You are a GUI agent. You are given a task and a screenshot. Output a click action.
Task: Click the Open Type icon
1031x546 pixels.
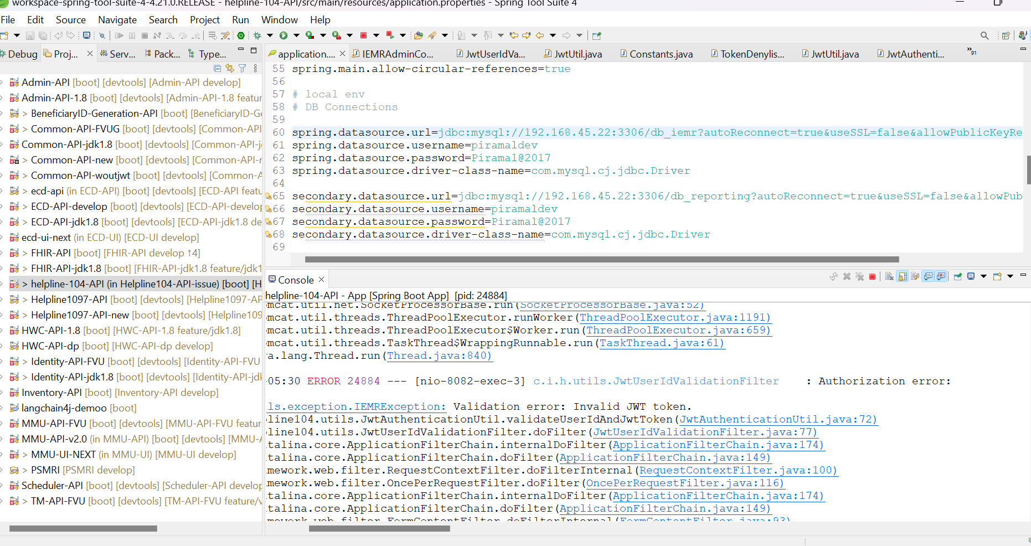[x=418, y=35]
